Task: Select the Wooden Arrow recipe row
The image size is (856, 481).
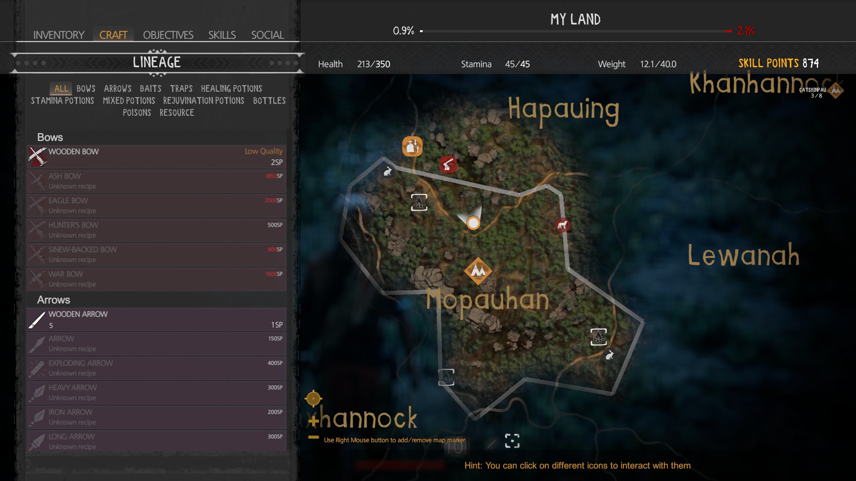Action: click(156, 319)
